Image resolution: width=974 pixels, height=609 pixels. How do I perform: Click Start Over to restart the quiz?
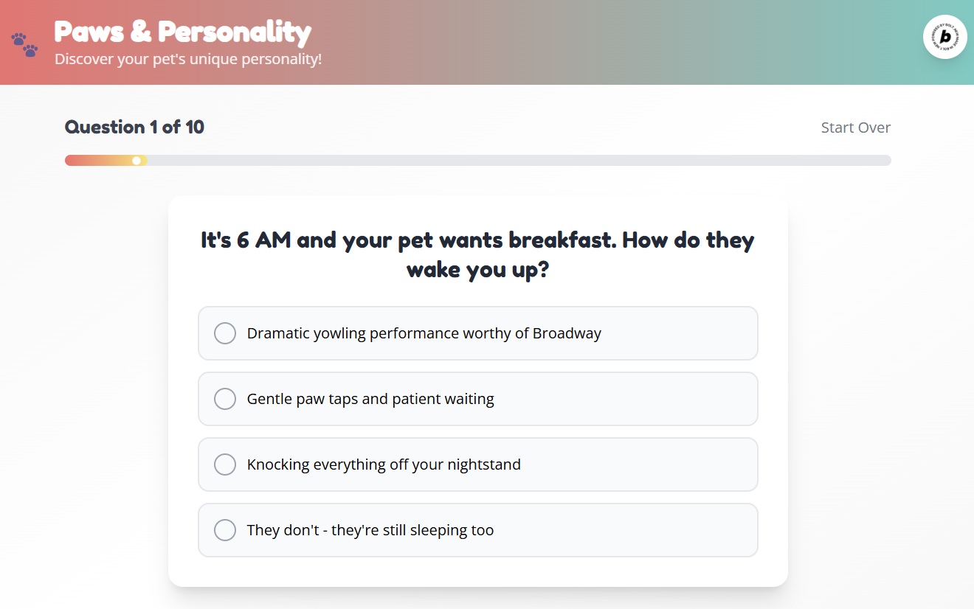855,127
